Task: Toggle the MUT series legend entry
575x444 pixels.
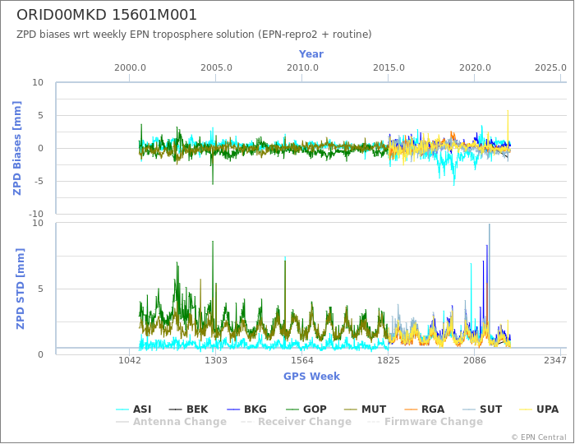Action: 366,409
